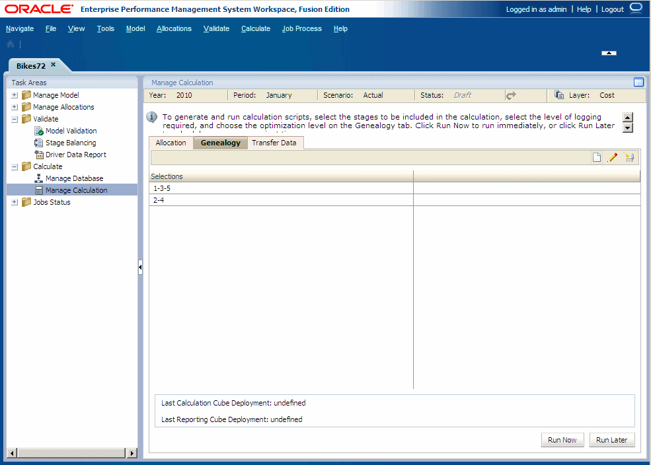Open the File menu
651x465 pixels.
(x=51, y=28)
